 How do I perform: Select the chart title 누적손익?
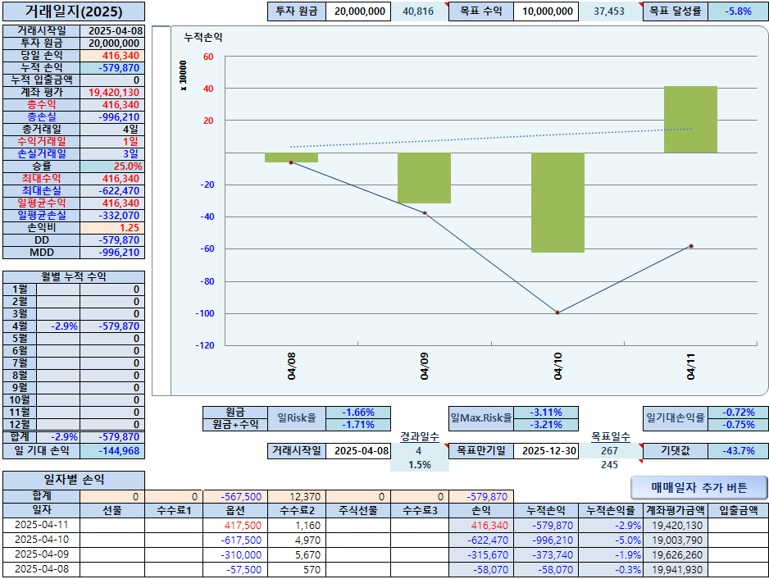(203, 37)
